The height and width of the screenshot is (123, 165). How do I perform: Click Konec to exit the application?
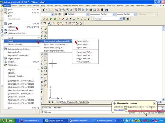click(22, 108)
